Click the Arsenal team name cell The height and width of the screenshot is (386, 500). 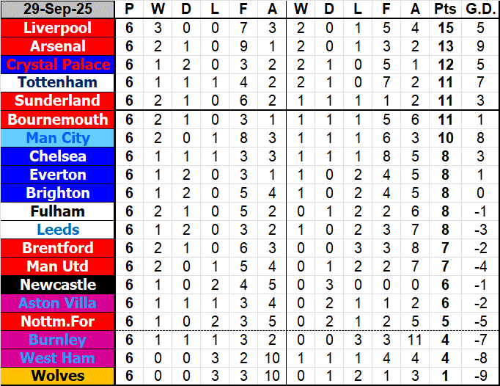point(58,46)
